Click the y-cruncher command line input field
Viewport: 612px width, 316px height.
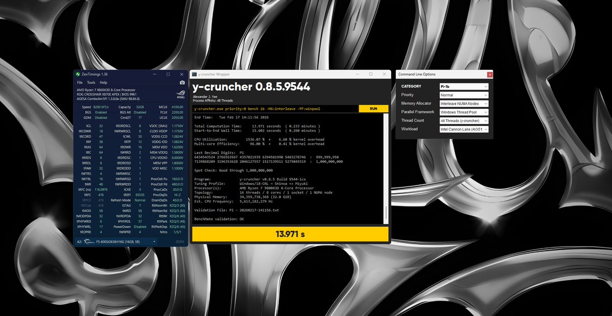tap(275, 109)
